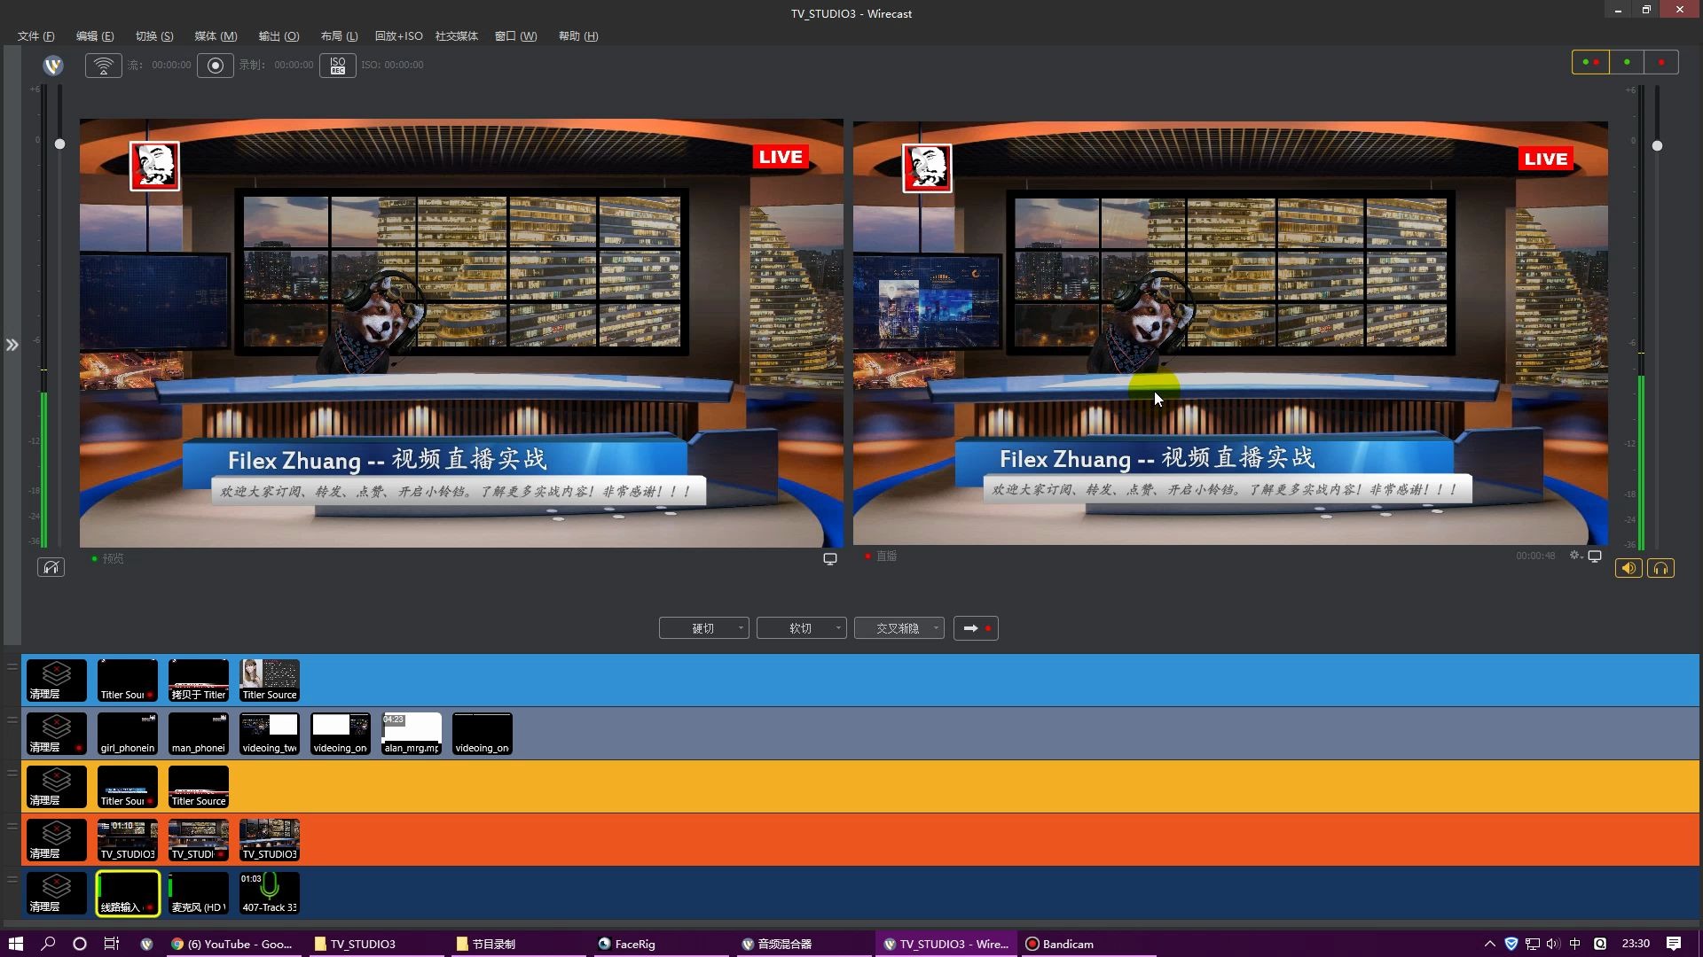
Task: Click the audio mute icon bottom-right
Action: pos(1628,568)
